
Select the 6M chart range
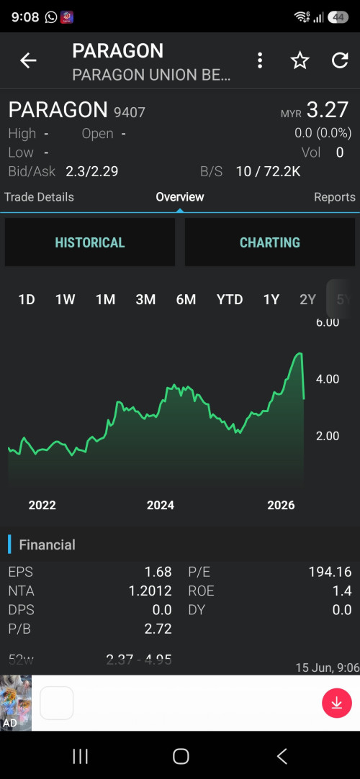click(186, 299)
